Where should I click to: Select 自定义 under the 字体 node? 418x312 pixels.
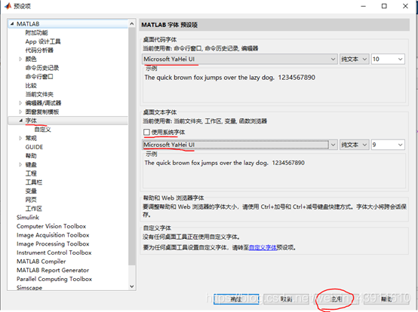(x=42, y=130)
